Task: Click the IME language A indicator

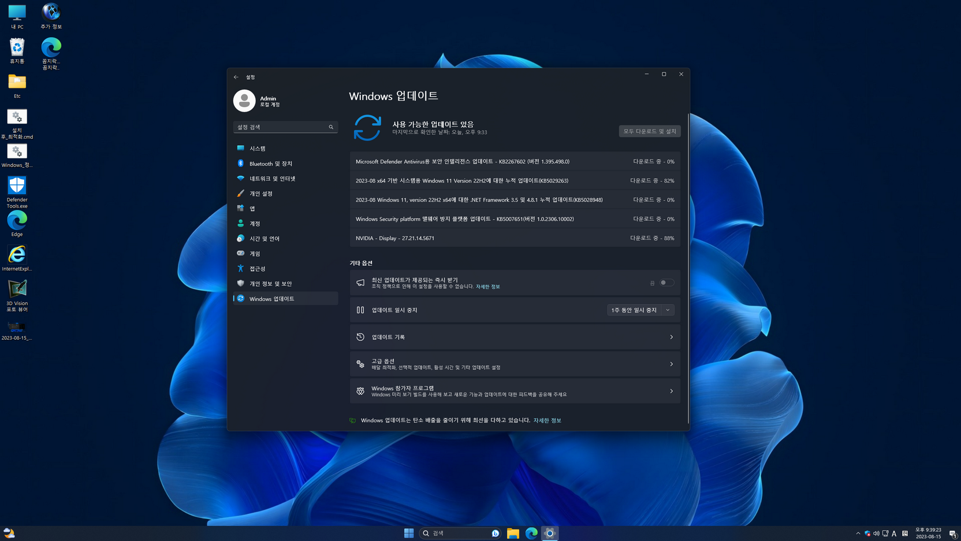Action: 894,533
